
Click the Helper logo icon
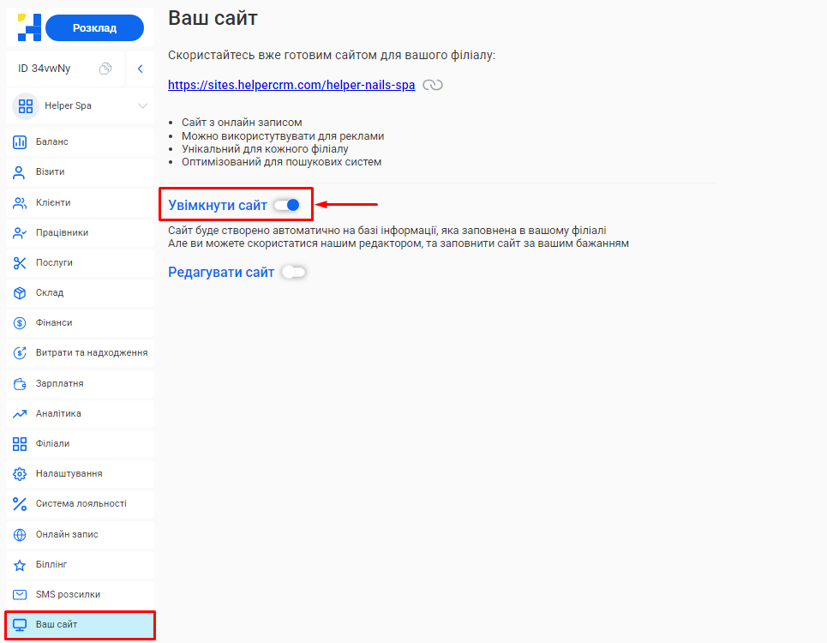pos(29,27)
